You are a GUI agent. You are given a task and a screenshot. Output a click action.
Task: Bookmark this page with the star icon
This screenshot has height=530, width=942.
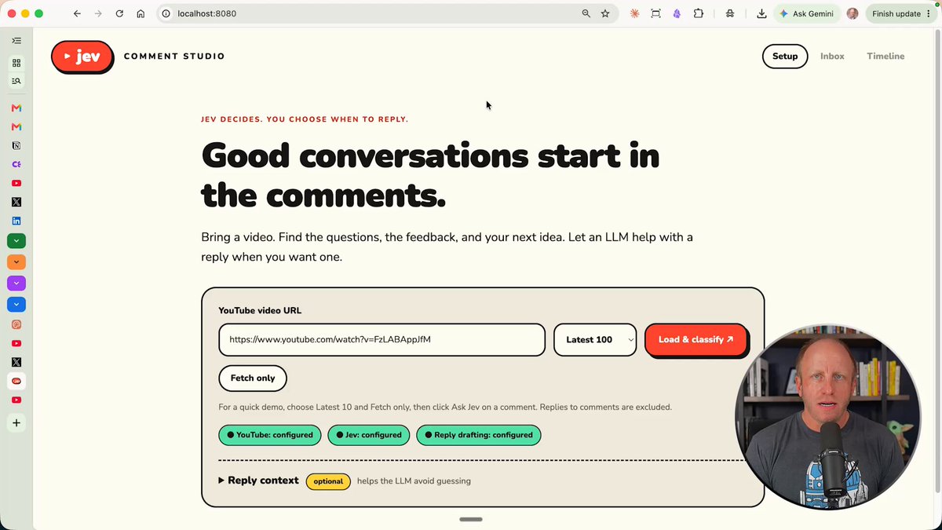[605, 13]
